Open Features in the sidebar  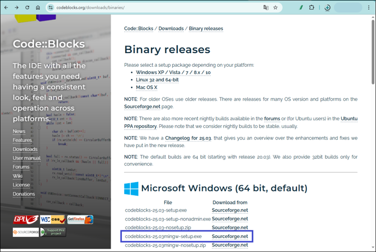[22, 140]
